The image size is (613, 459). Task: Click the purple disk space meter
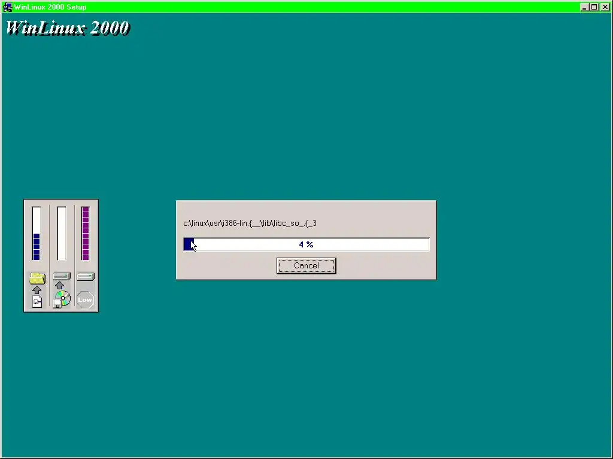[x=86, y=234]
